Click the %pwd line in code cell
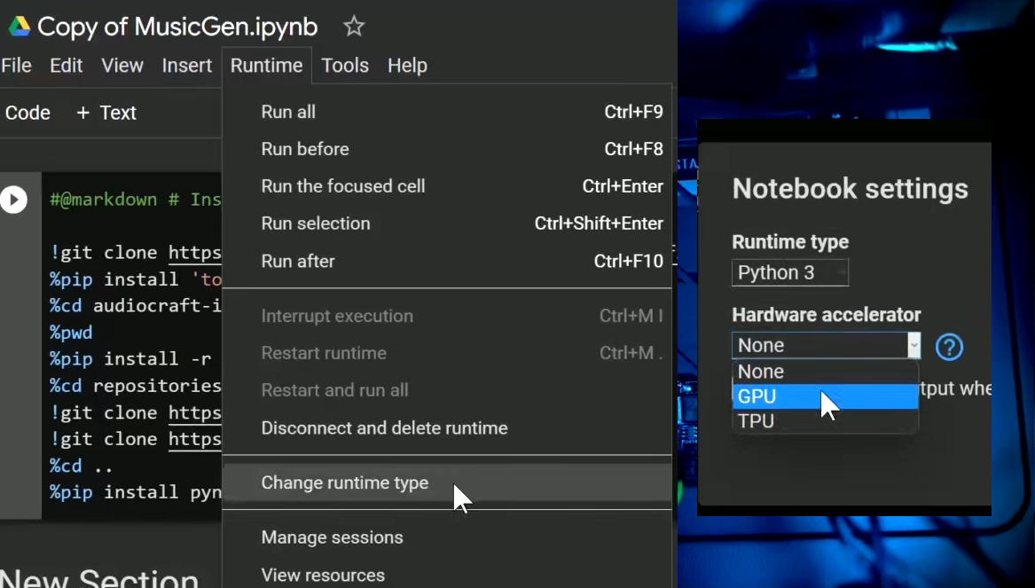 (x=71, y=332)
